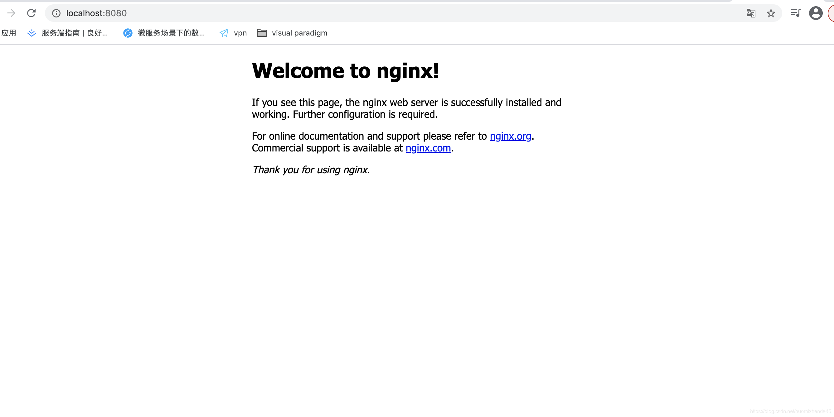The image size is (834, 417).
Task: Follow the nginx.org link
Action: point(510,136)
